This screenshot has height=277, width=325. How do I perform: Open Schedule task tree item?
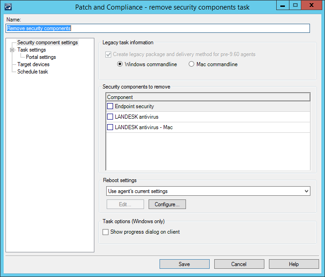pos(32,72)
